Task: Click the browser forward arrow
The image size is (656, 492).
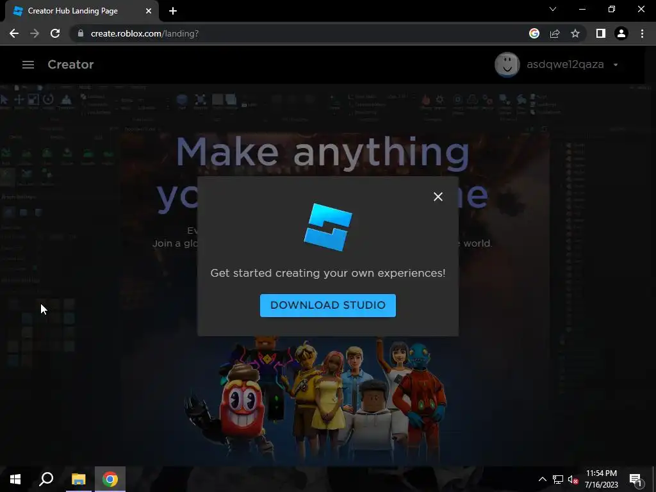Action: [x=35, y=33]
